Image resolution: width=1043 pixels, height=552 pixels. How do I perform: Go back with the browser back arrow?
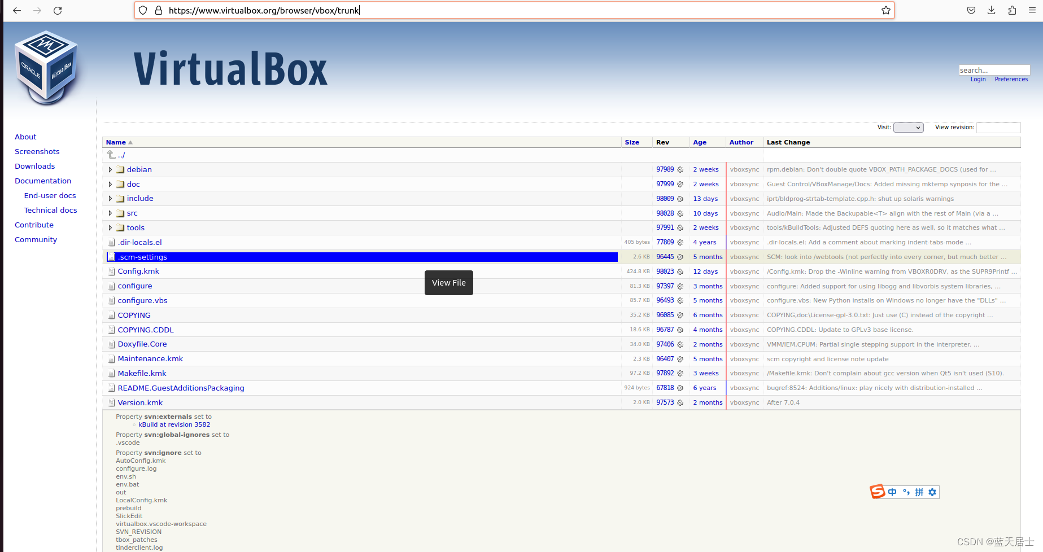click(x=17, y=10)
